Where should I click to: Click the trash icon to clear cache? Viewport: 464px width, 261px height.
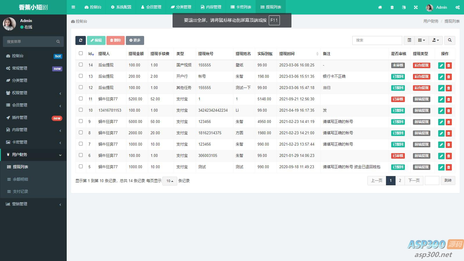click(x=392, y=7)
